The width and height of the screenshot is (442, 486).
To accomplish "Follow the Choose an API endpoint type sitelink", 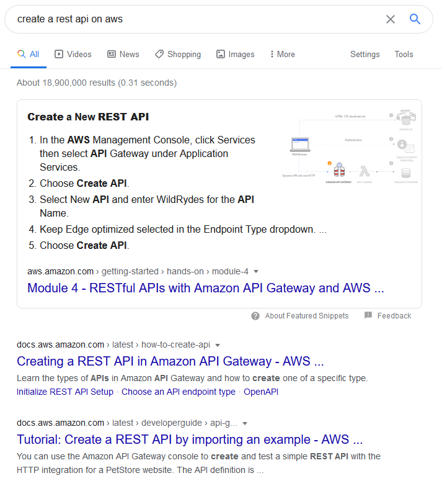I will (179, 392).
